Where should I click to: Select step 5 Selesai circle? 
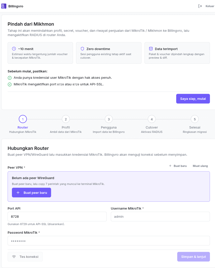tap(195, 119)
